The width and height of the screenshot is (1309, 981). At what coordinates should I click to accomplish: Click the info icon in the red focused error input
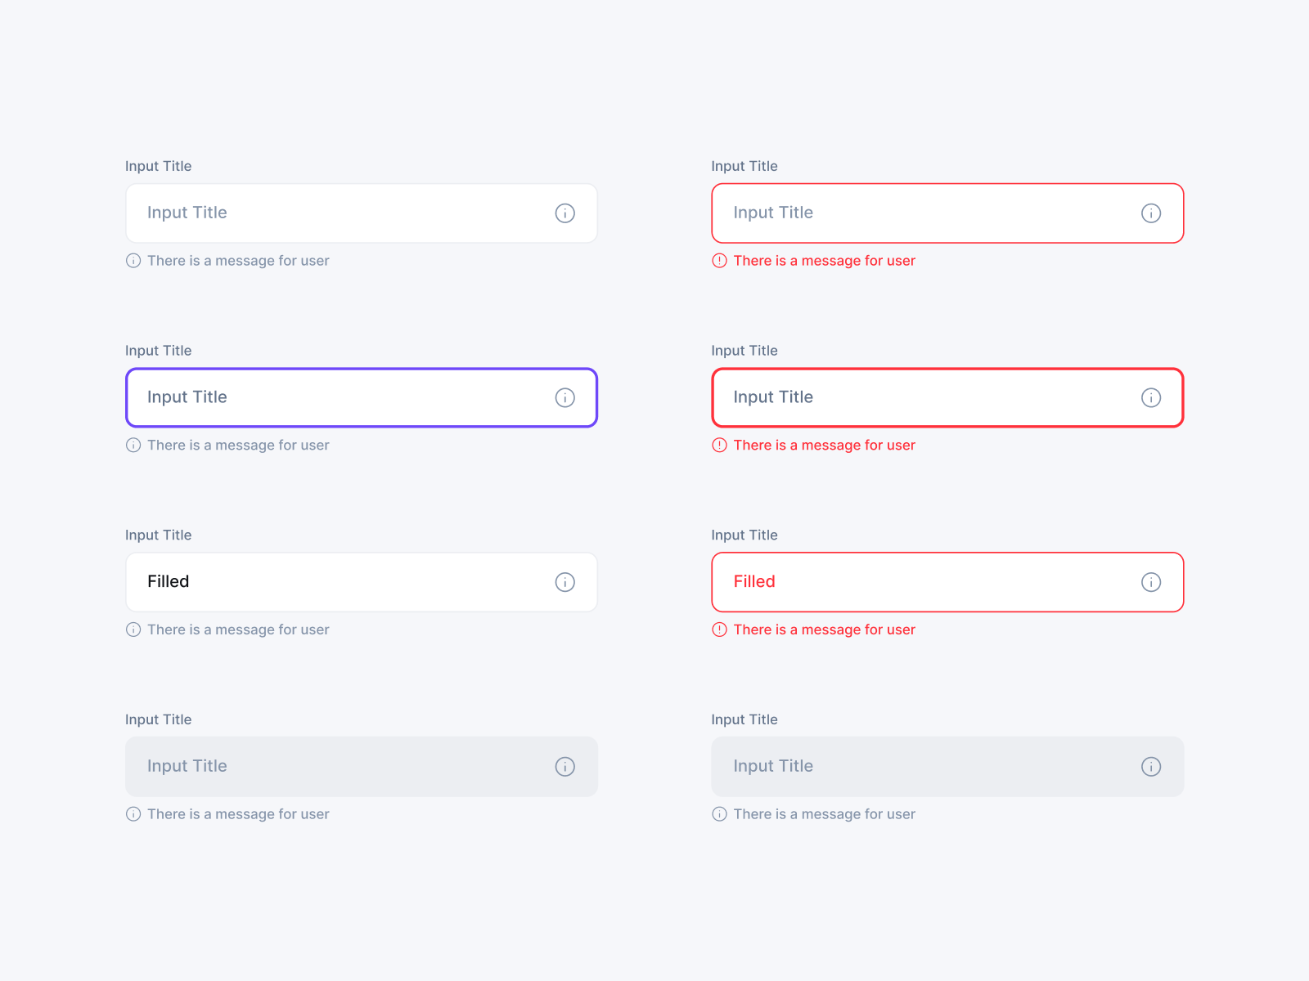(x=1151, y=397)
